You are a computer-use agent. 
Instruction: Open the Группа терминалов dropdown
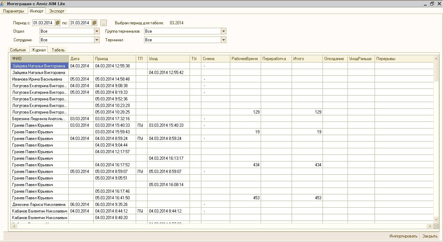[x=224, y=31]
